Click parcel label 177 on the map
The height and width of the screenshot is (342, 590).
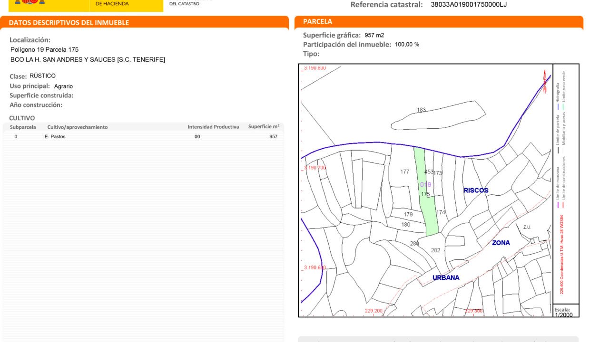405,172
